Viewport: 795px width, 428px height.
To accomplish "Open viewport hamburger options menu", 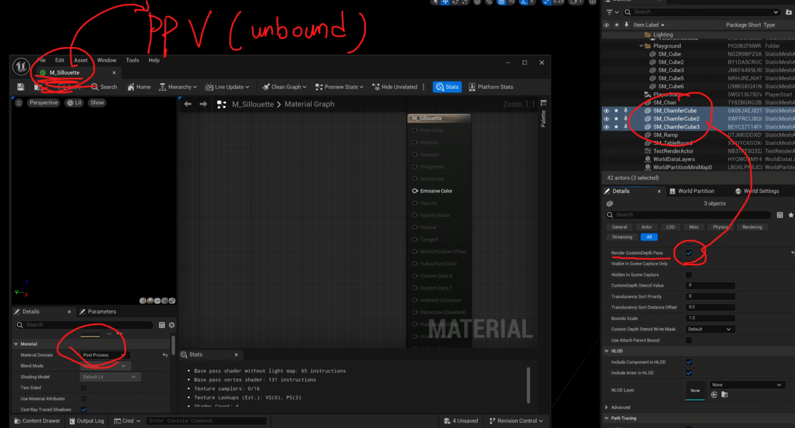I will pyautogui.click(x=19, y=103).
